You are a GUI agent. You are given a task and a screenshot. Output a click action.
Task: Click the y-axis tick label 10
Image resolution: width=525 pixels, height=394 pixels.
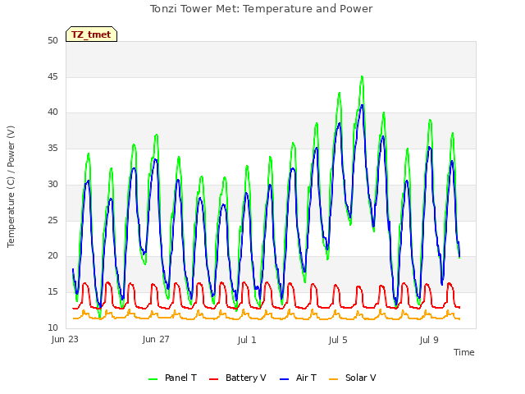click(x=52, y=328)
